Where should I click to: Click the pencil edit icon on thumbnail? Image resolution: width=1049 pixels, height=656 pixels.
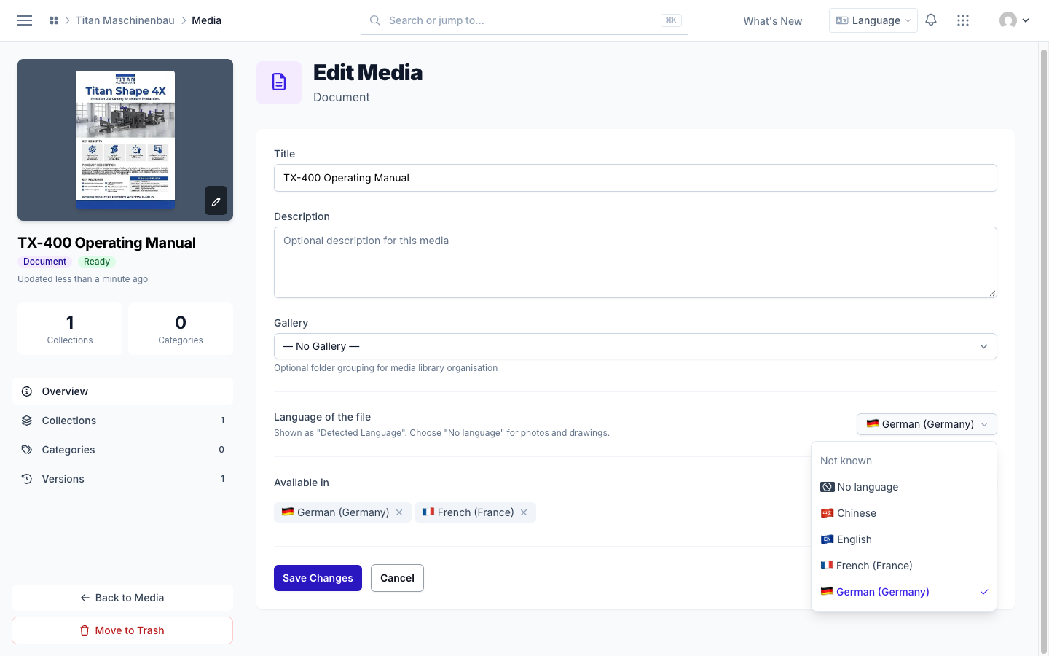(216, 200)
